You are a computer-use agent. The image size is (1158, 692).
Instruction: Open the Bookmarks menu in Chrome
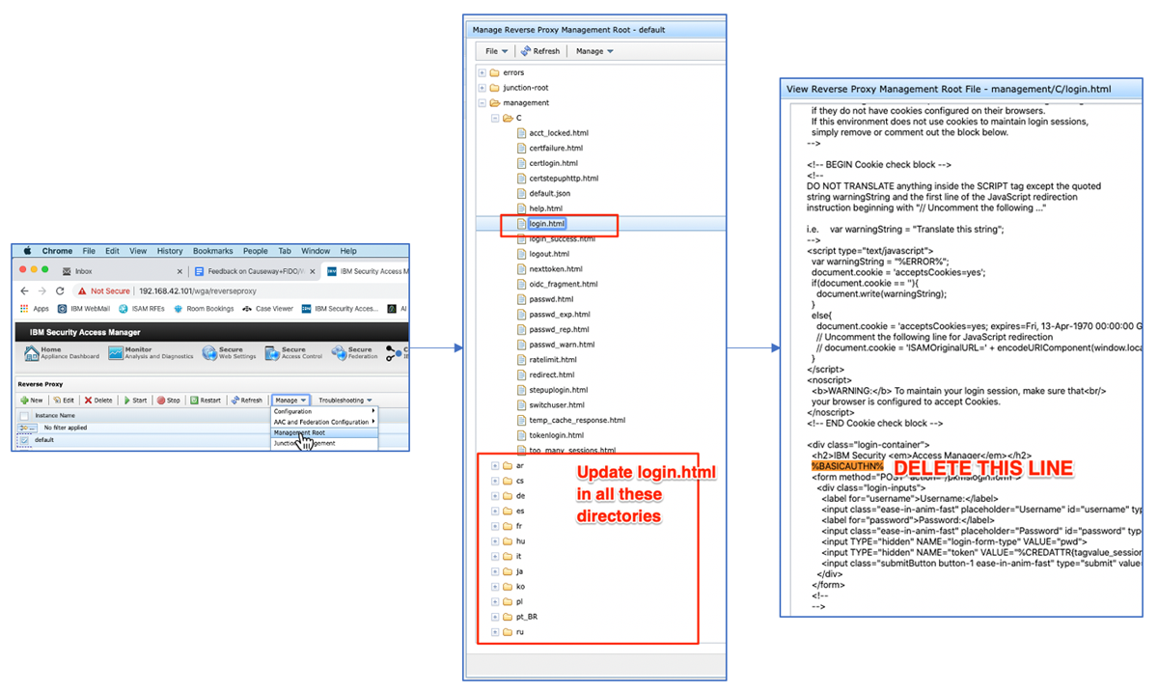212,250
